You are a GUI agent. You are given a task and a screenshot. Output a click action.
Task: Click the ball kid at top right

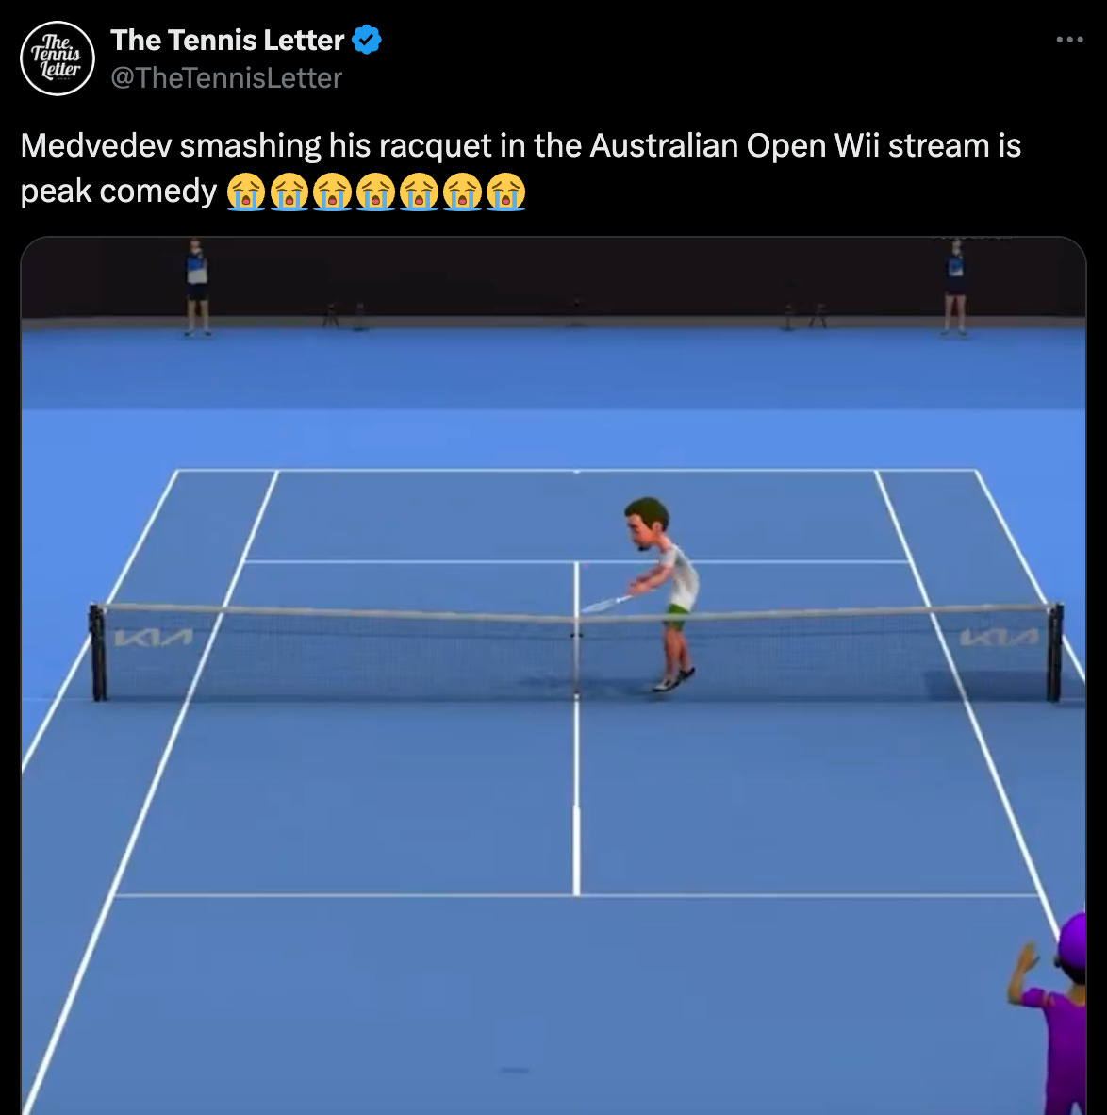[x=955, y=288]
